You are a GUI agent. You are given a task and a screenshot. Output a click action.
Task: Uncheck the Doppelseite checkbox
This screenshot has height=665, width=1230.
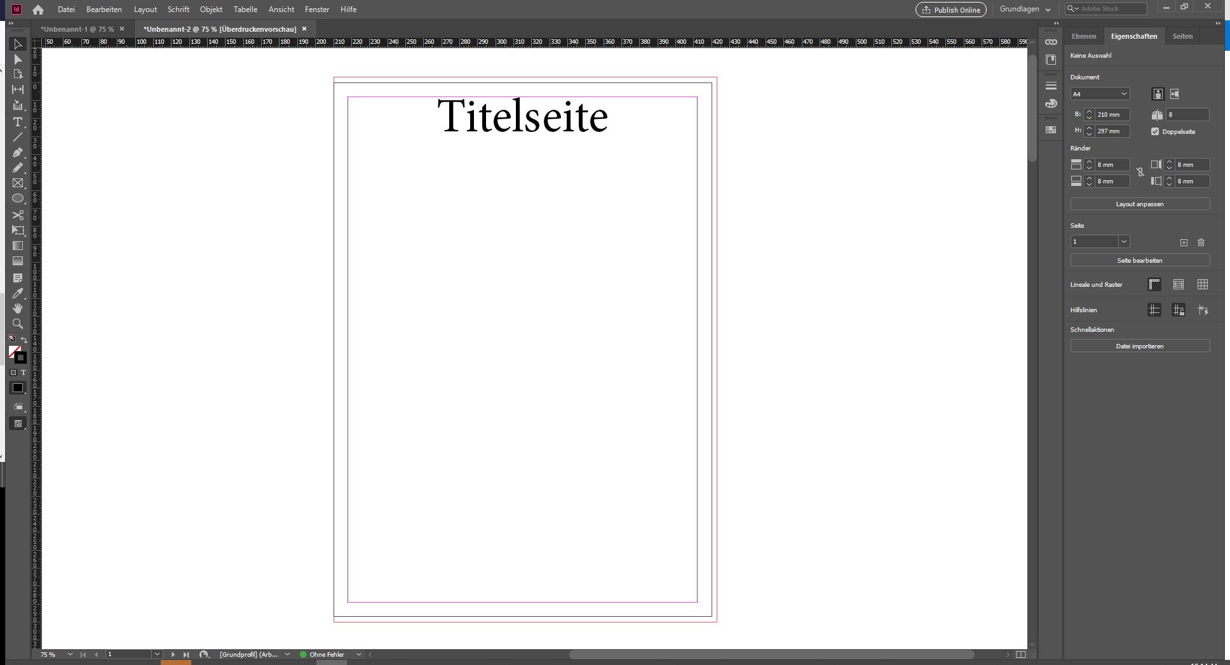[x=1155, y=131]
